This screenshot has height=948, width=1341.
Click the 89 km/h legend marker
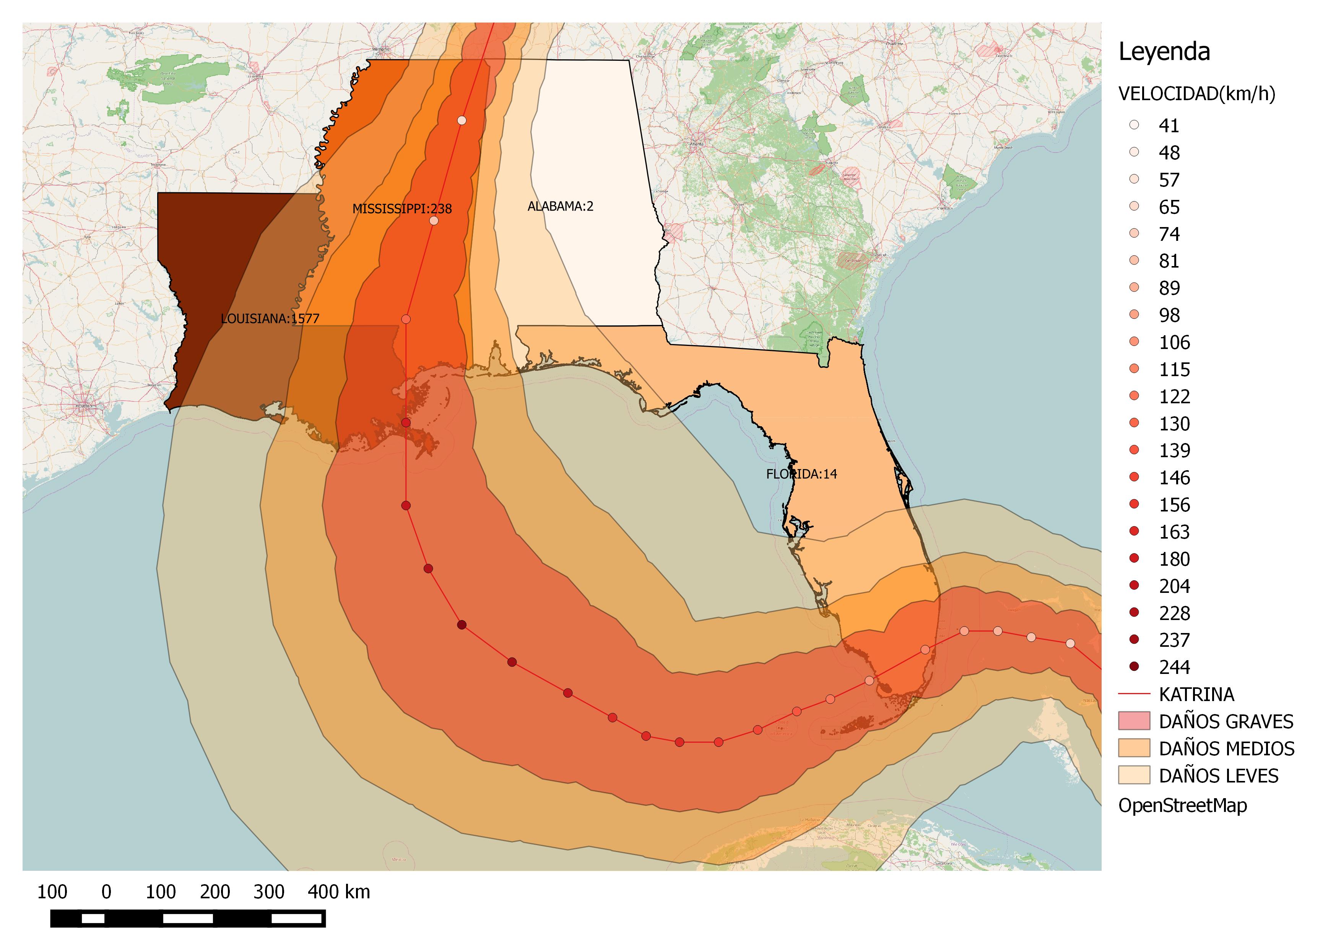pyautogui.click(x=1134, y=288)
